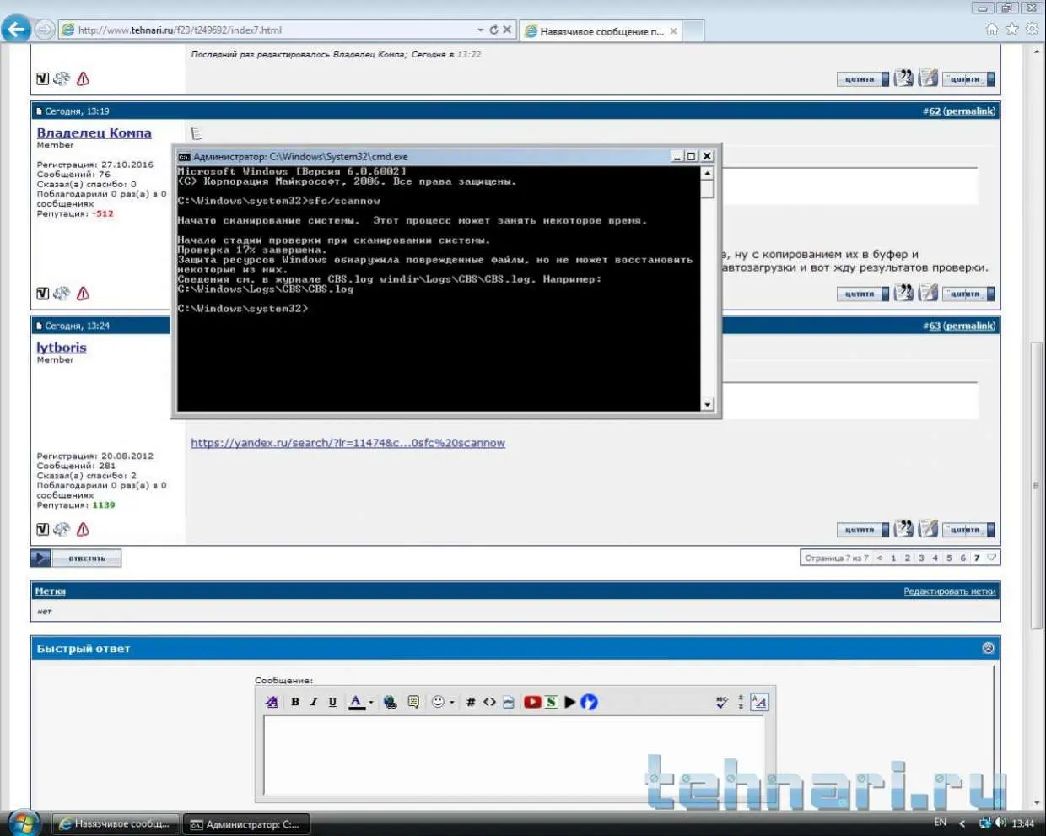Image resolution: width=1046 pixels, height=836 pixels.
Task: Click multi-quote icon in post #62
Action: 903,294
